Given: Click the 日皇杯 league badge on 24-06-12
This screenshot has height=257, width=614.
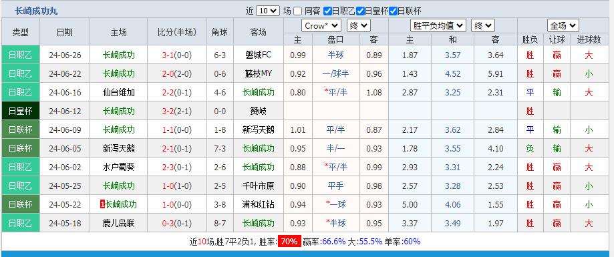Looking at the screenshot, I should click(20, 111).
